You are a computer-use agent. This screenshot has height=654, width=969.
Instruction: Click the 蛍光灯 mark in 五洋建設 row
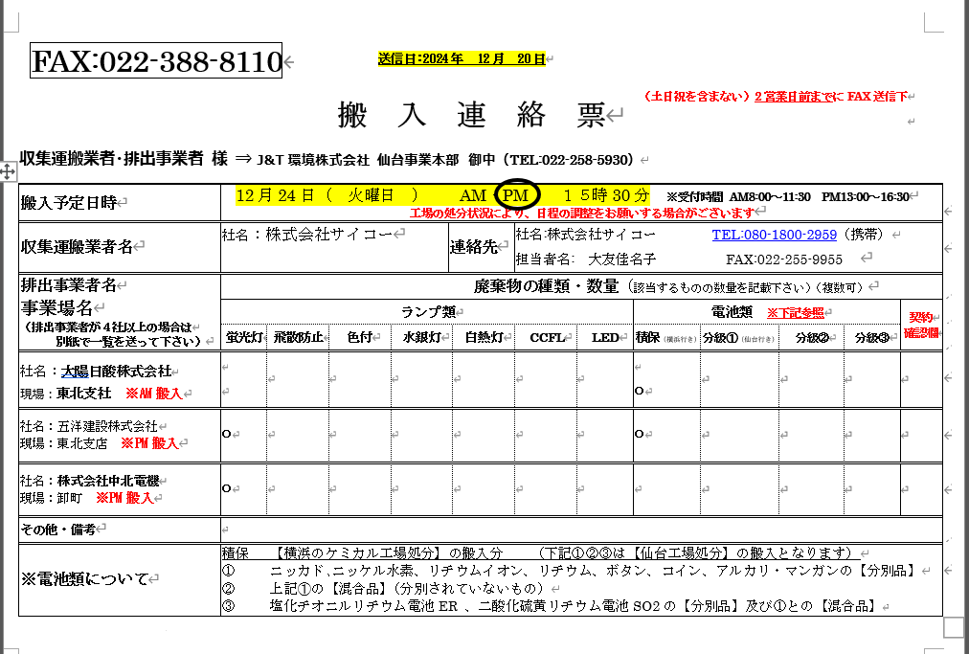[x=226, y=434]
